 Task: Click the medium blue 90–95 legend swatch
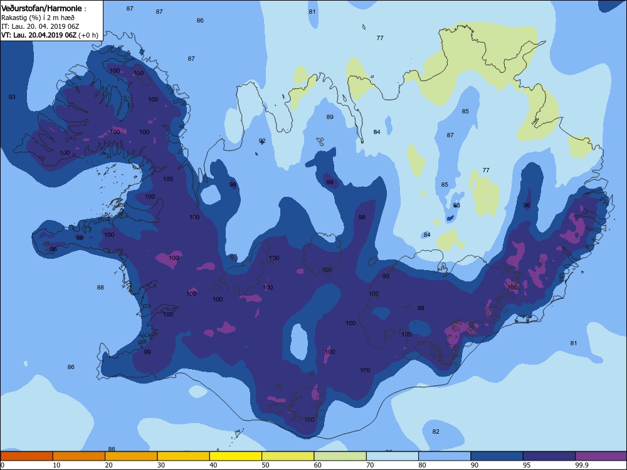[x=497, y=456]
